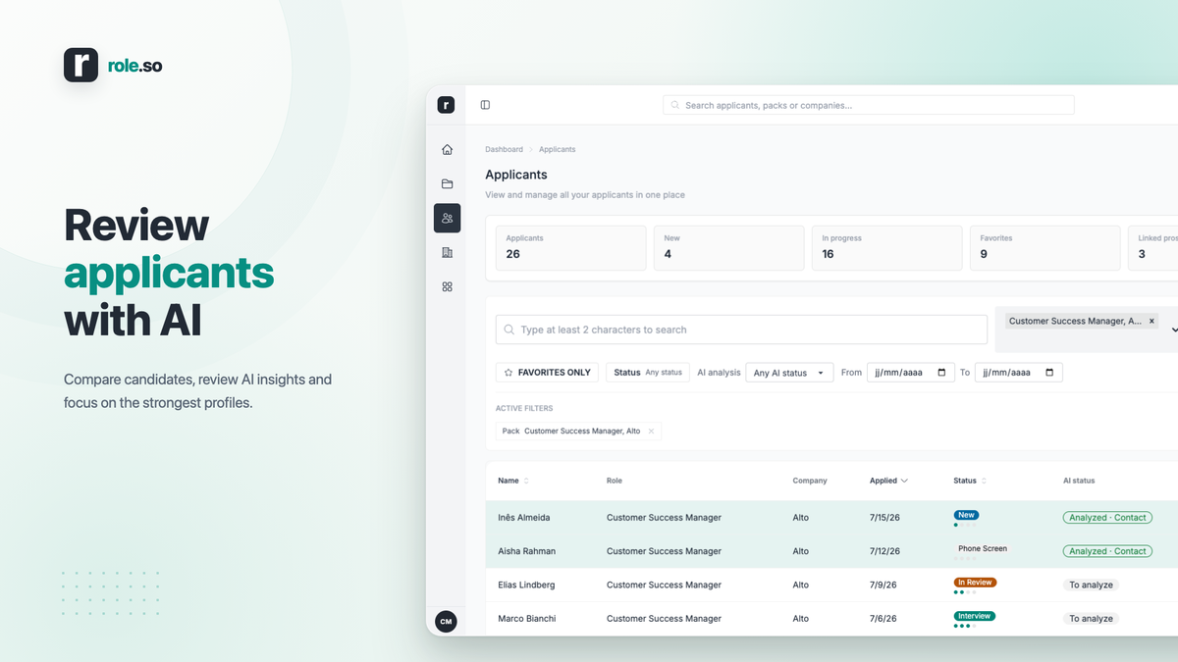
Task: Click the In Review status badge
Action: coord(975,582)
